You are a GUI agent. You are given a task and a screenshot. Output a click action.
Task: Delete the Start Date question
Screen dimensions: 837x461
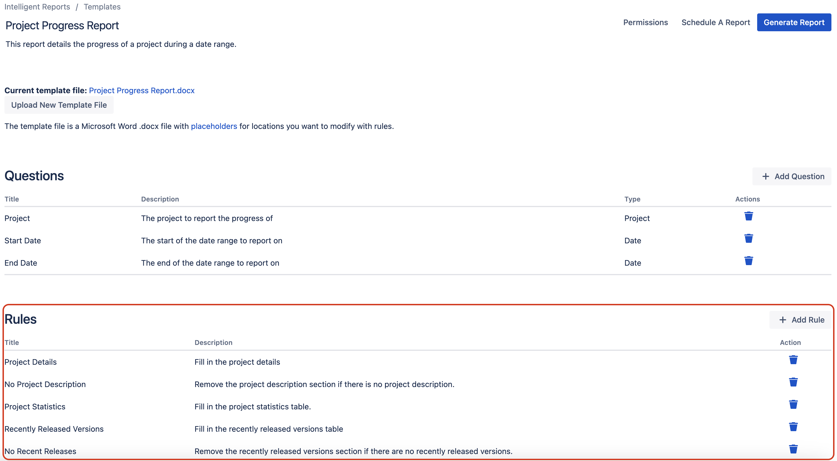(x=748, y=239)
